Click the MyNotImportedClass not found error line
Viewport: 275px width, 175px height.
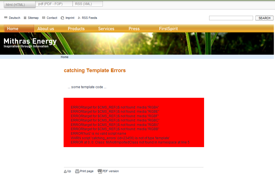click(x=130, y=142)
